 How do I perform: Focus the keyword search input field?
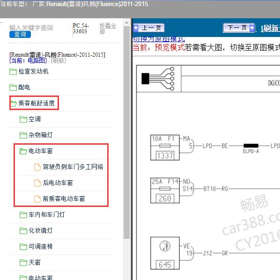[31, 28]
